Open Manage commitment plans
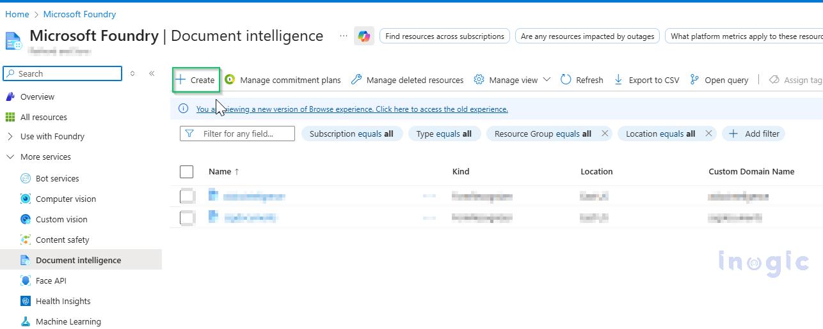 coord(282,80)
